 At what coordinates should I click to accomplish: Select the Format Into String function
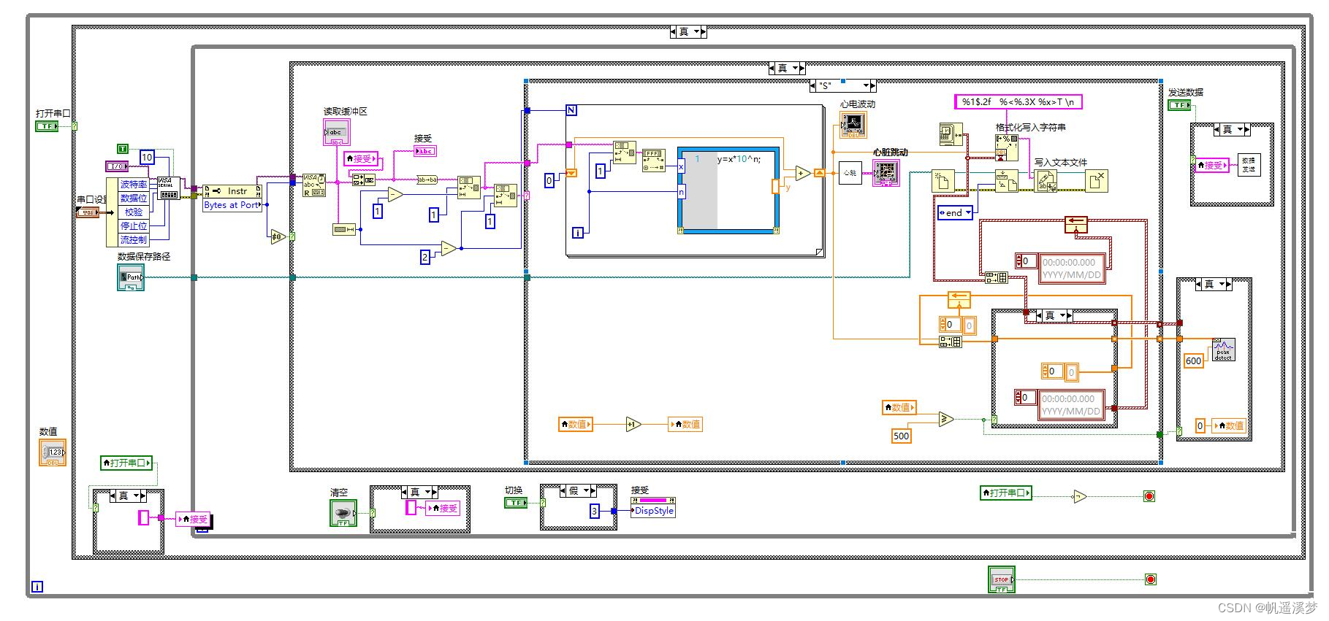1006,147
